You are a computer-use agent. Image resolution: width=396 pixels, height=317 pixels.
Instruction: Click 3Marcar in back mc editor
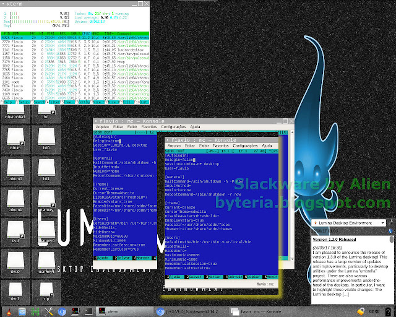(142, 258)
